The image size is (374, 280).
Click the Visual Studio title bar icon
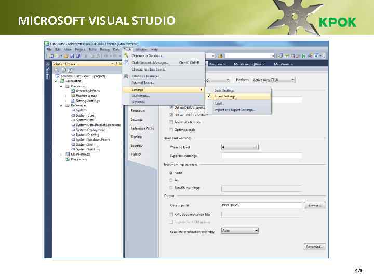(47, 44)
